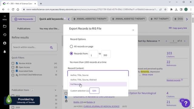Click help question mark bubble

click(186, 103)
